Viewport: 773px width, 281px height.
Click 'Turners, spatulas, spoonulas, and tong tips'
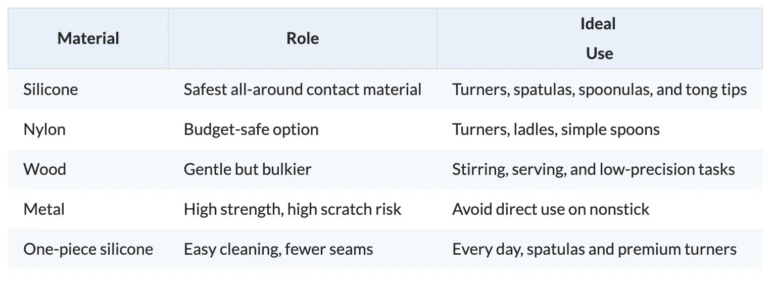click(600, 89)
